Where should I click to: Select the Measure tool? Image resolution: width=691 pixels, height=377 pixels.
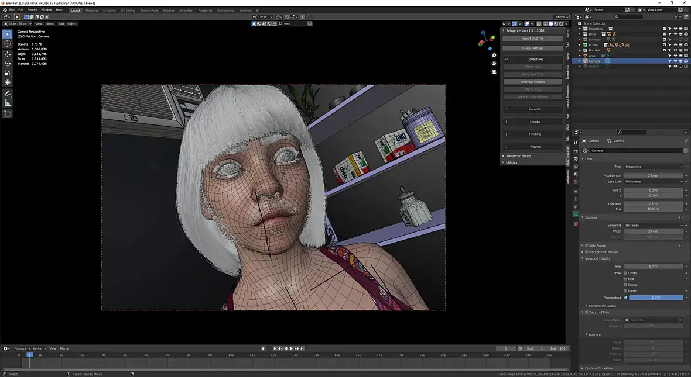tap(8, 103)
